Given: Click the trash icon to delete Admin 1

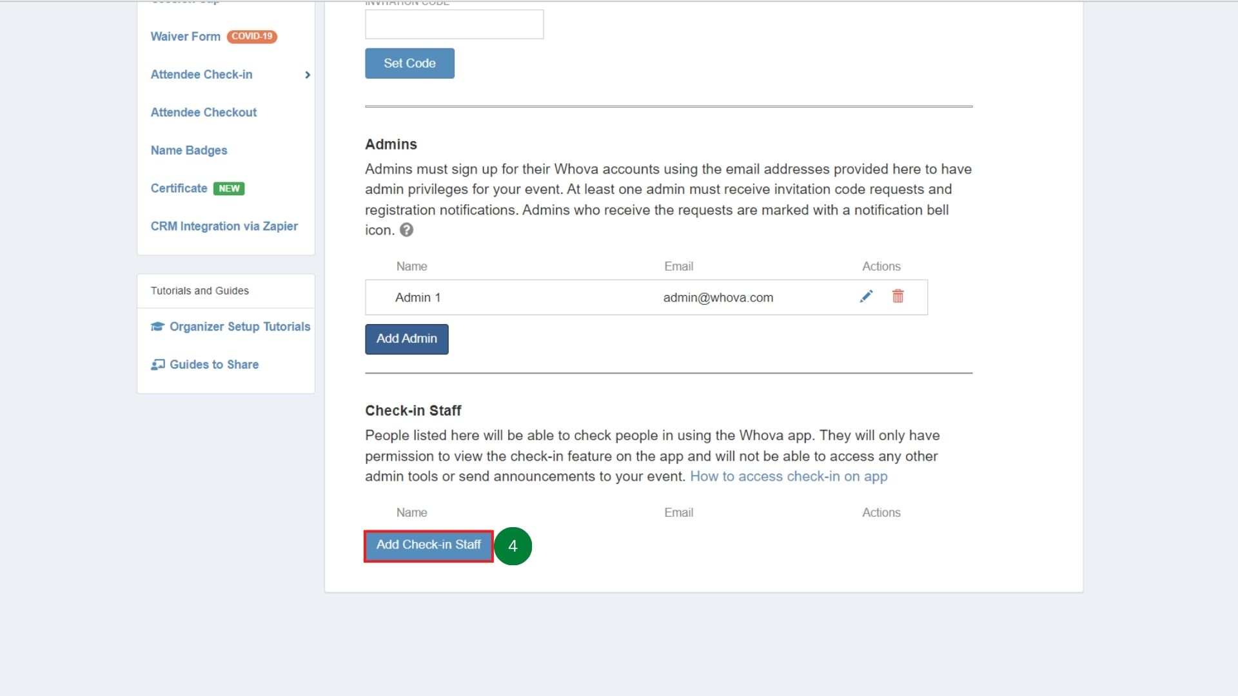Looking at the screenshot, I should pyautogui.click(x=898, y=296).
